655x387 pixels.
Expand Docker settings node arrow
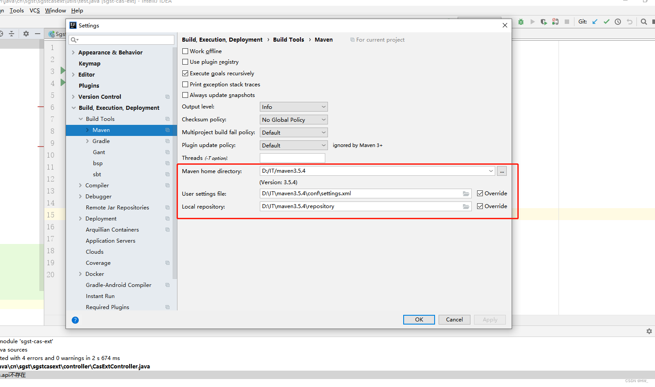point(80,274)
